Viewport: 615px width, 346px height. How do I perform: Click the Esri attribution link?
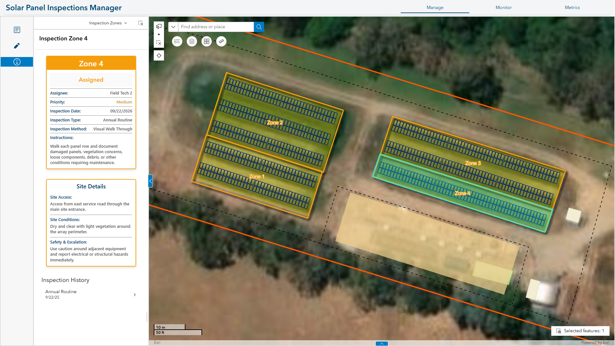pyautogui.click(x=157, y=342)
